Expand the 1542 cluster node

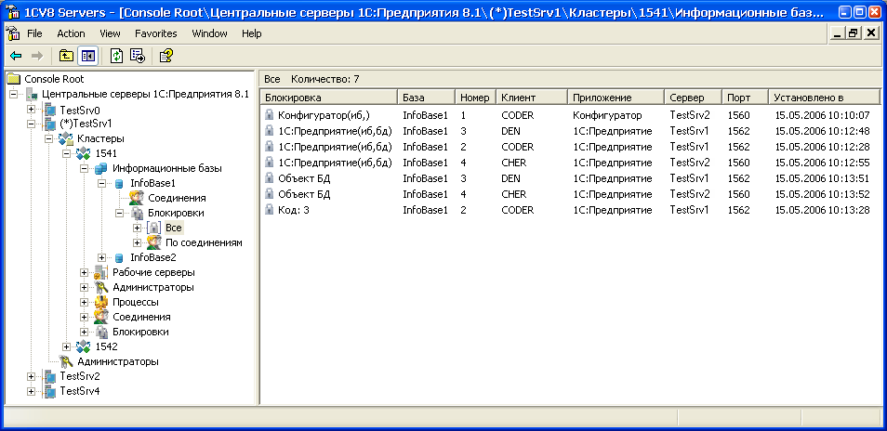67,346
